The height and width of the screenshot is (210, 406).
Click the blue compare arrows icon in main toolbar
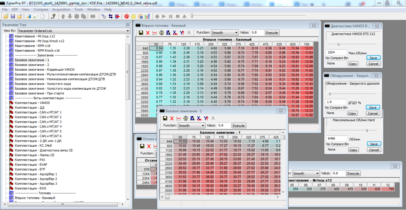point(111,16)
